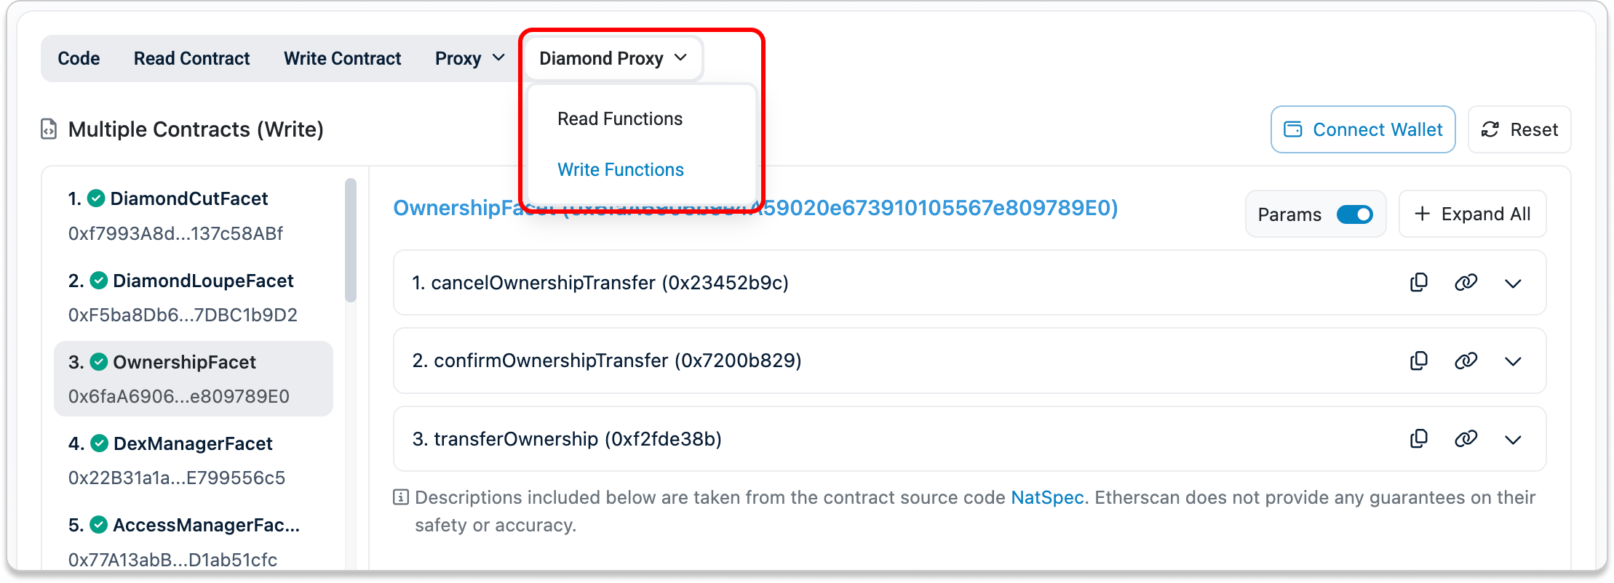Choose Read Functions from Diamond Proxy menu
1614x583 pixels.
point(620,118)
